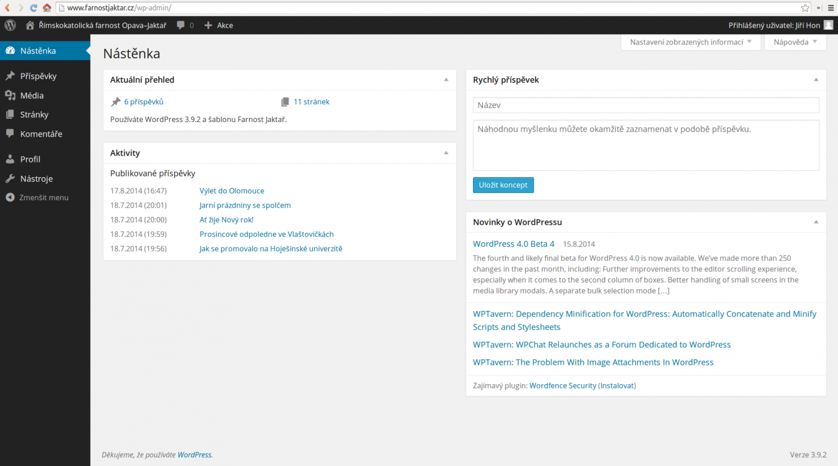Click the person icon beside Profil
838x466 pixels.
(x=10, y=159)
